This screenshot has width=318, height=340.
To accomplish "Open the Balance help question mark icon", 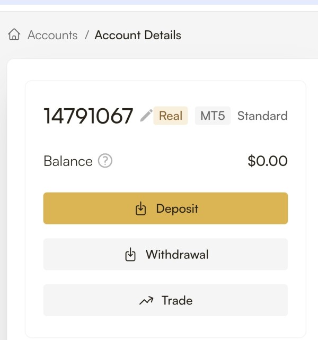I will [x=105, y=161].
